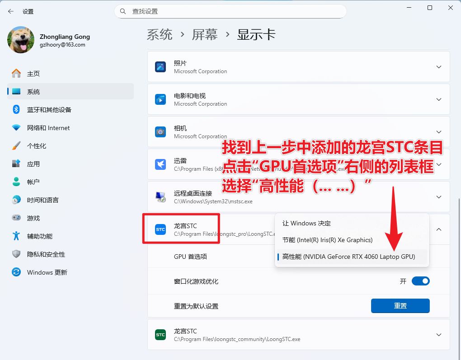Select 让 Windows 决定 option
Image resolution: width=461 pixels, height=360 pixels.
306,223
